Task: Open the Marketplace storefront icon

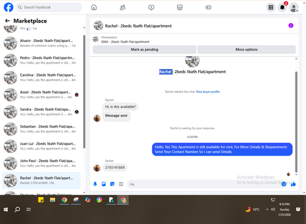Action: tap(180, 7)
